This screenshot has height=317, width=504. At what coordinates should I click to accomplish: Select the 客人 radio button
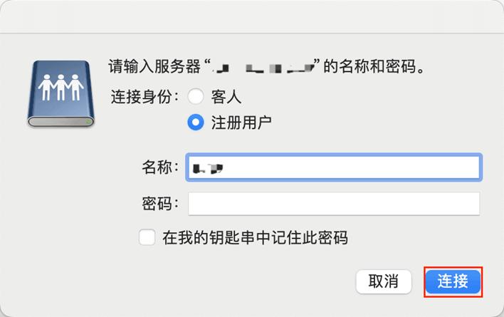click(x=196, y=96)
